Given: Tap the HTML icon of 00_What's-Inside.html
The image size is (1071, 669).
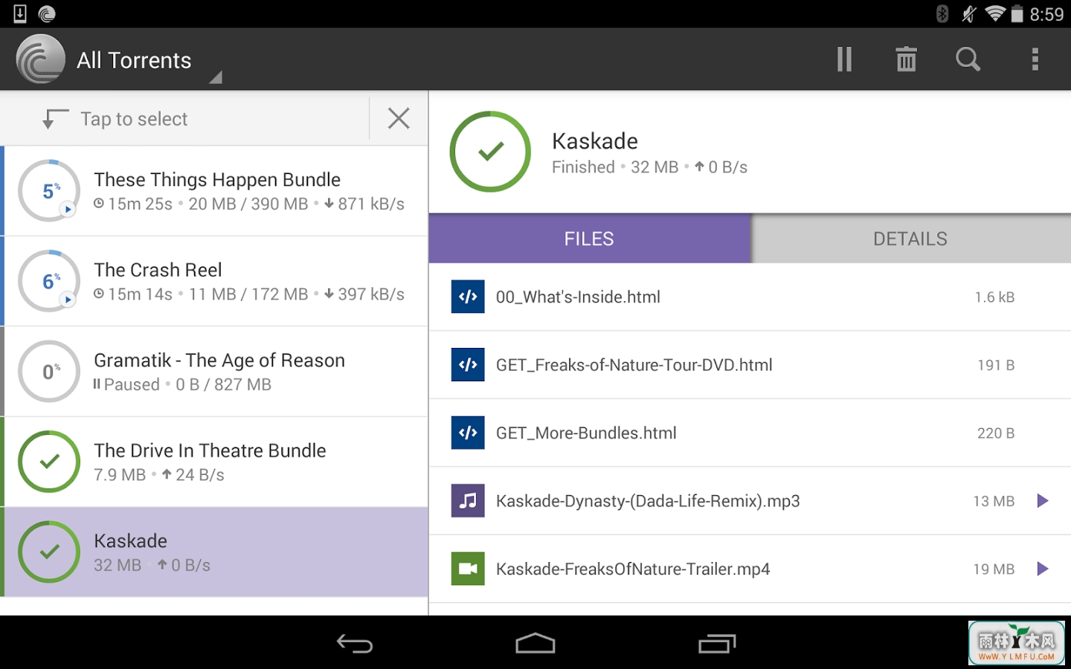Looking at the screenshot, I should pyautogui.click(x=468, y=297).
